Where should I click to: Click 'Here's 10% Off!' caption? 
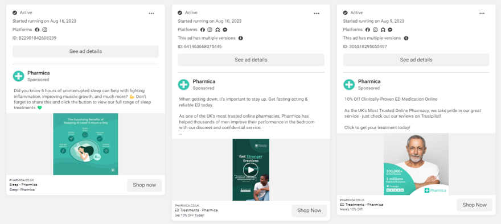[x=351, y=209]
